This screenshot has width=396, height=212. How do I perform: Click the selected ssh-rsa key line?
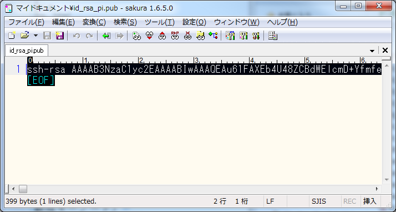tap(204, 69)
